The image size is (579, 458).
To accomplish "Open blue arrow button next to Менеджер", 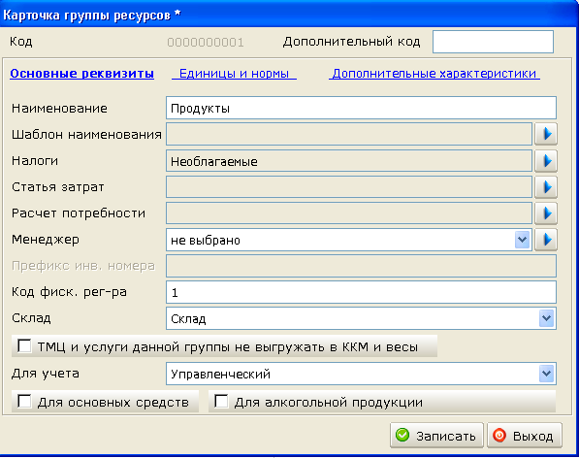I will point(546,240).
